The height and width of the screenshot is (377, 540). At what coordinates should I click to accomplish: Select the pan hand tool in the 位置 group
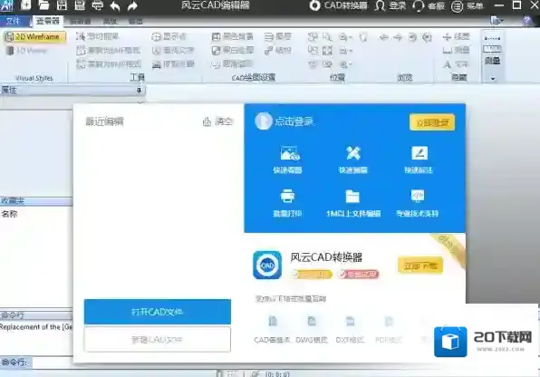coord(363,37)
